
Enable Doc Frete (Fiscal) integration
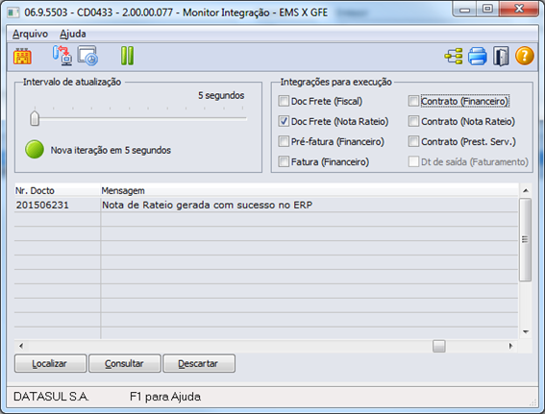point(284,101)
